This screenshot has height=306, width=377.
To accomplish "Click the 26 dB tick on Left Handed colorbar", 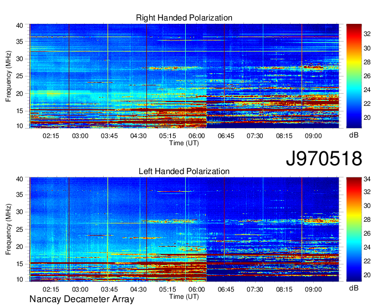I will click(367, 233).
